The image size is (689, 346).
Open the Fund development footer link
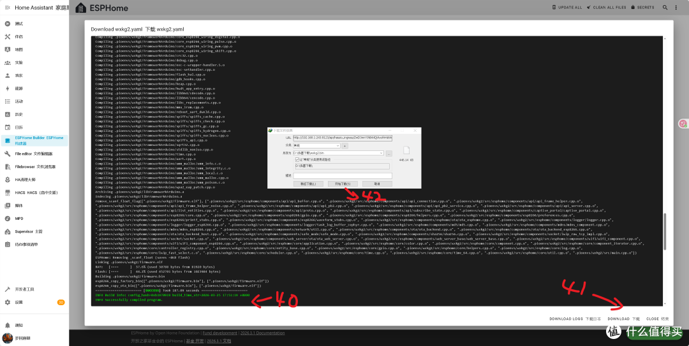point(219,333)
